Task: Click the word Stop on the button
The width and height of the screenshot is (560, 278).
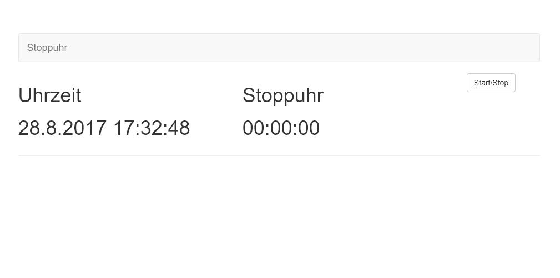Action: (500, 83)
